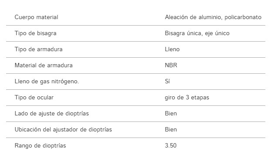
Task: Click the word "policarbonato"
Action: click(243, 17)
